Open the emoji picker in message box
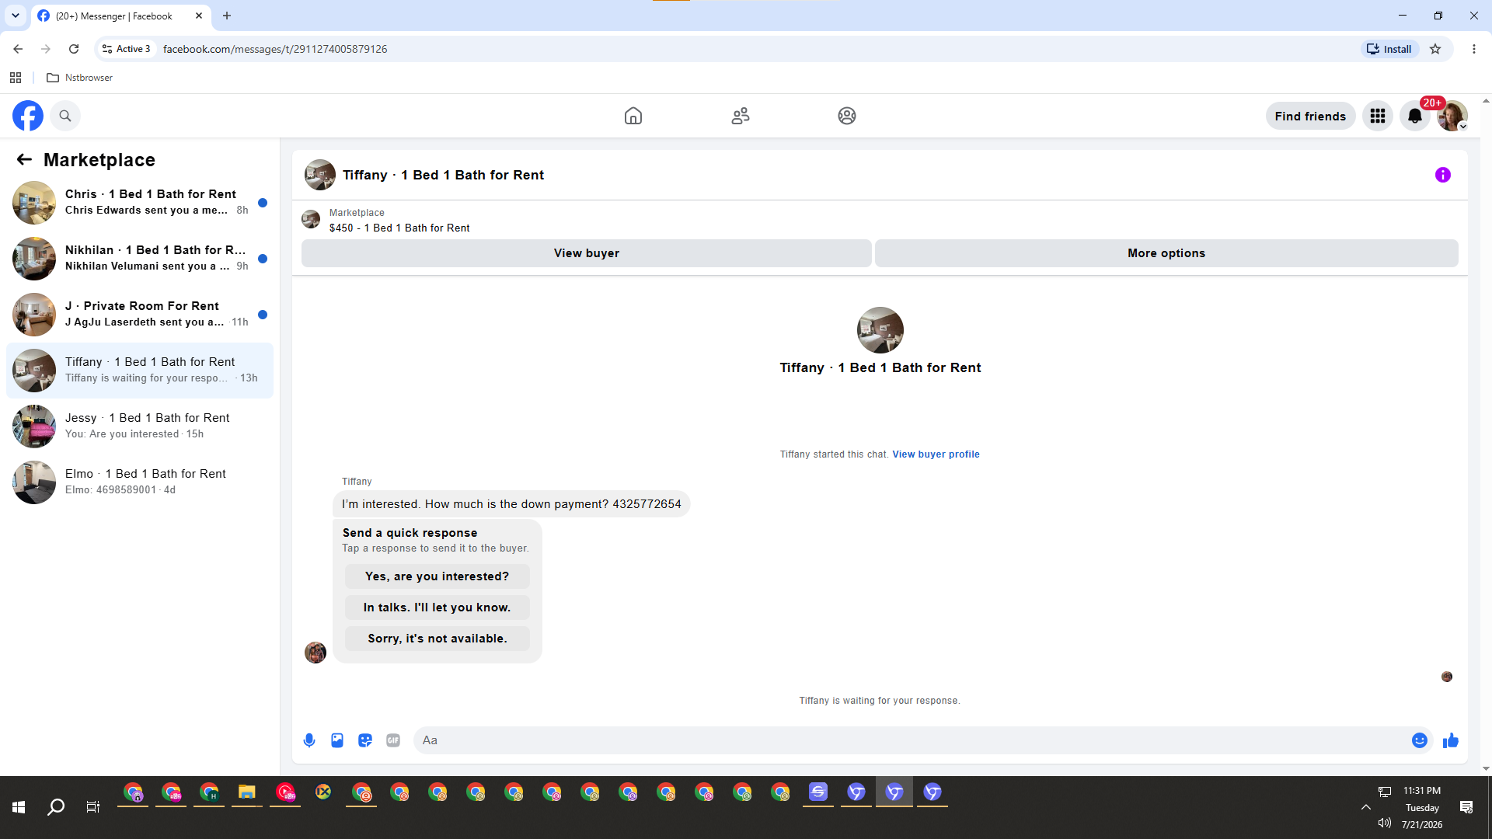Image resolution: width=1492 pixels, height=839 pixels. click(x=1420, y=740)
